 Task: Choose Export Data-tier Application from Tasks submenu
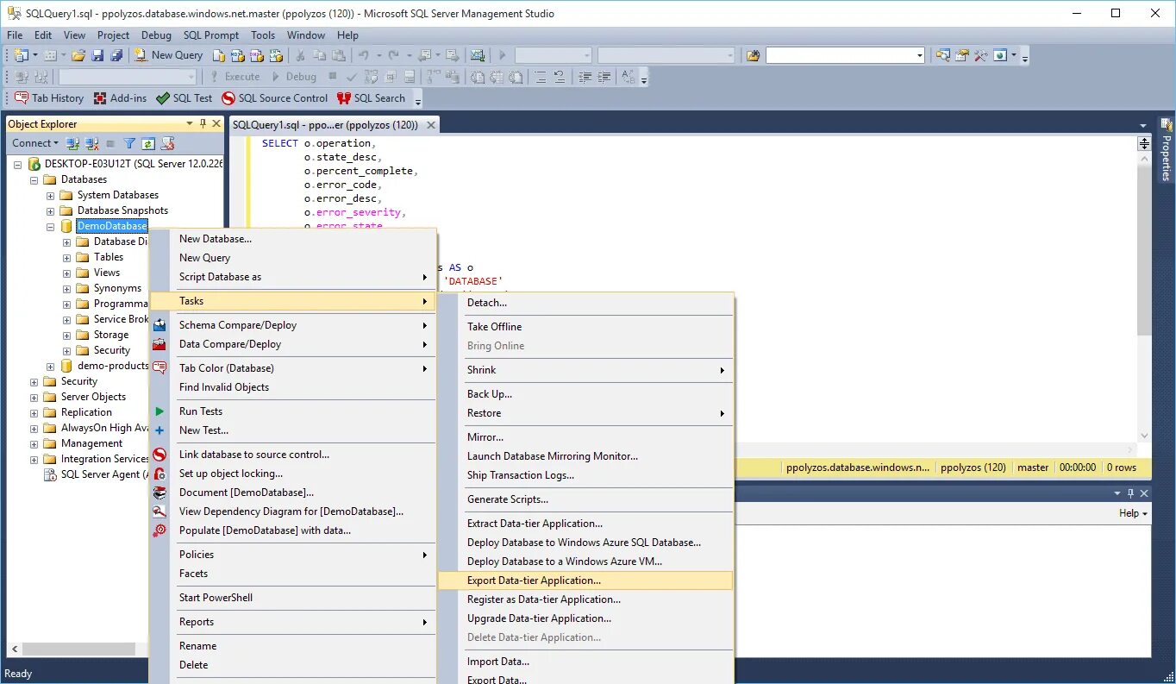click(x=585, y=580)
